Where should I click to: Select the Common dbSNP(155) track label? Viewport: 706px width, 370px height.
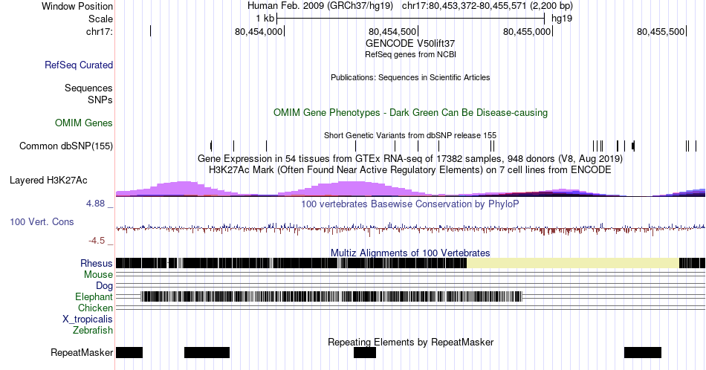65,146
